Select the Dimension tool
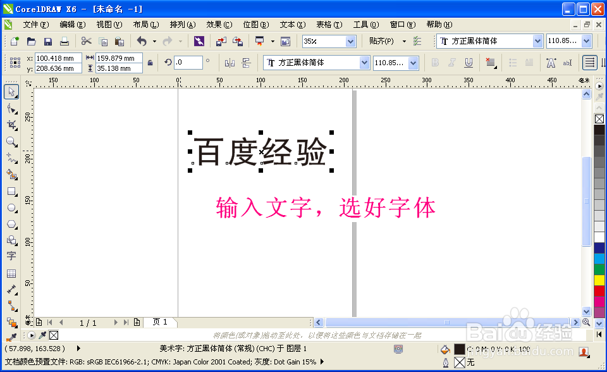The width and height of the screenshot is (607, 372). click(11, 290)
